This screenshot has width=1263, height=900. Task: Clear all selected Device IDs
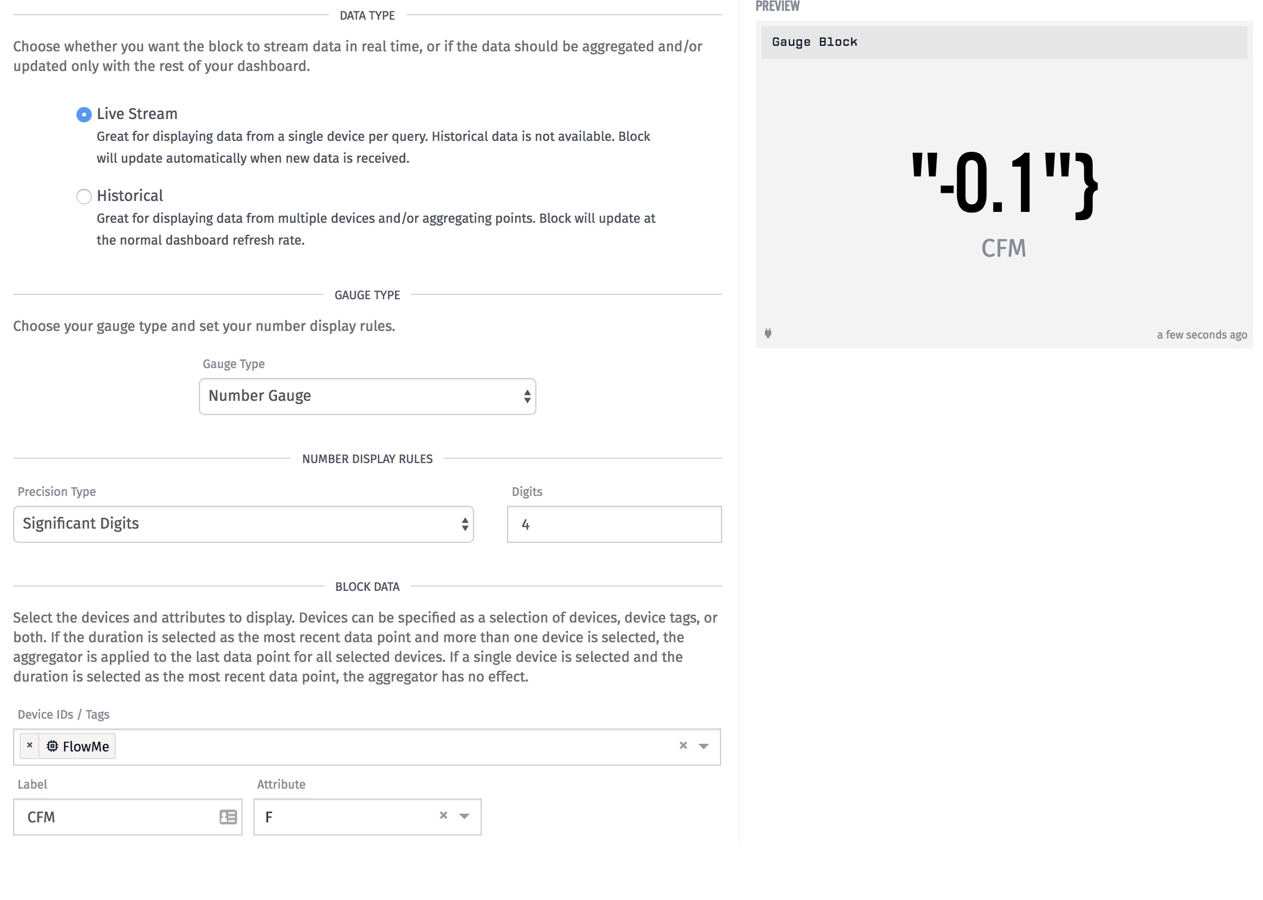683,745
